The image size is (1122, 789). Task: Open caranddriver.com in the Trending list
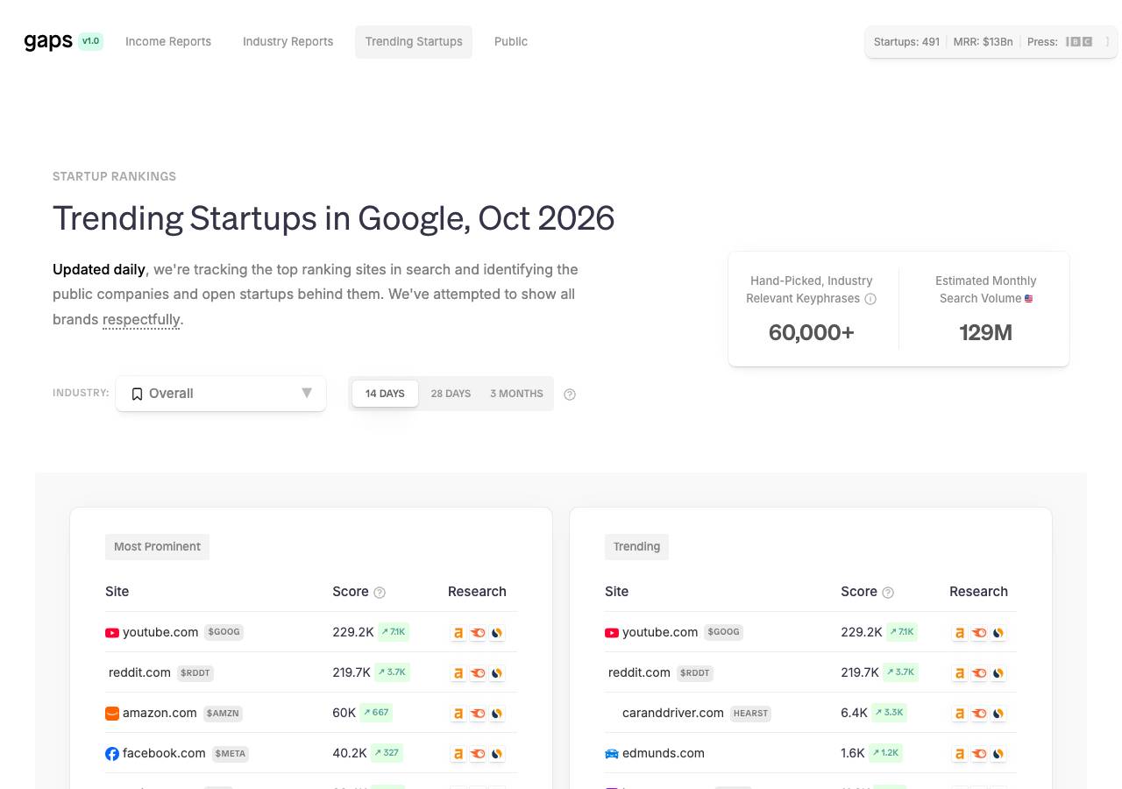click(673, 713)
